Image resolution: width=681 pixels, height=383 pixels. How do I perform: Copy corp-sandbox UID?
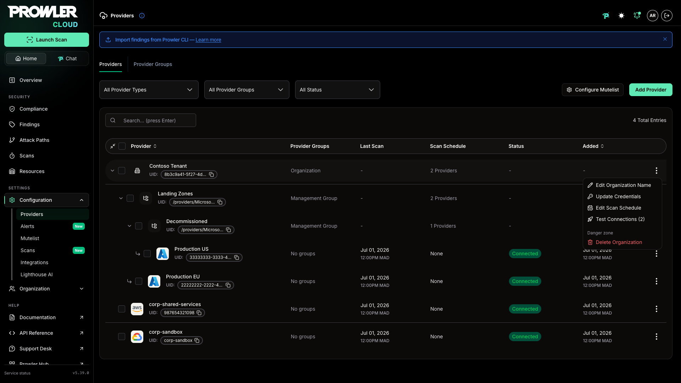pyautogui.click(x=197, y=340)
